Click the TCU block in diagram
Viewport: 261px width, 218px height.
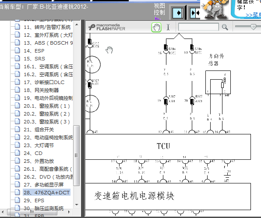[x=168, y=147]
